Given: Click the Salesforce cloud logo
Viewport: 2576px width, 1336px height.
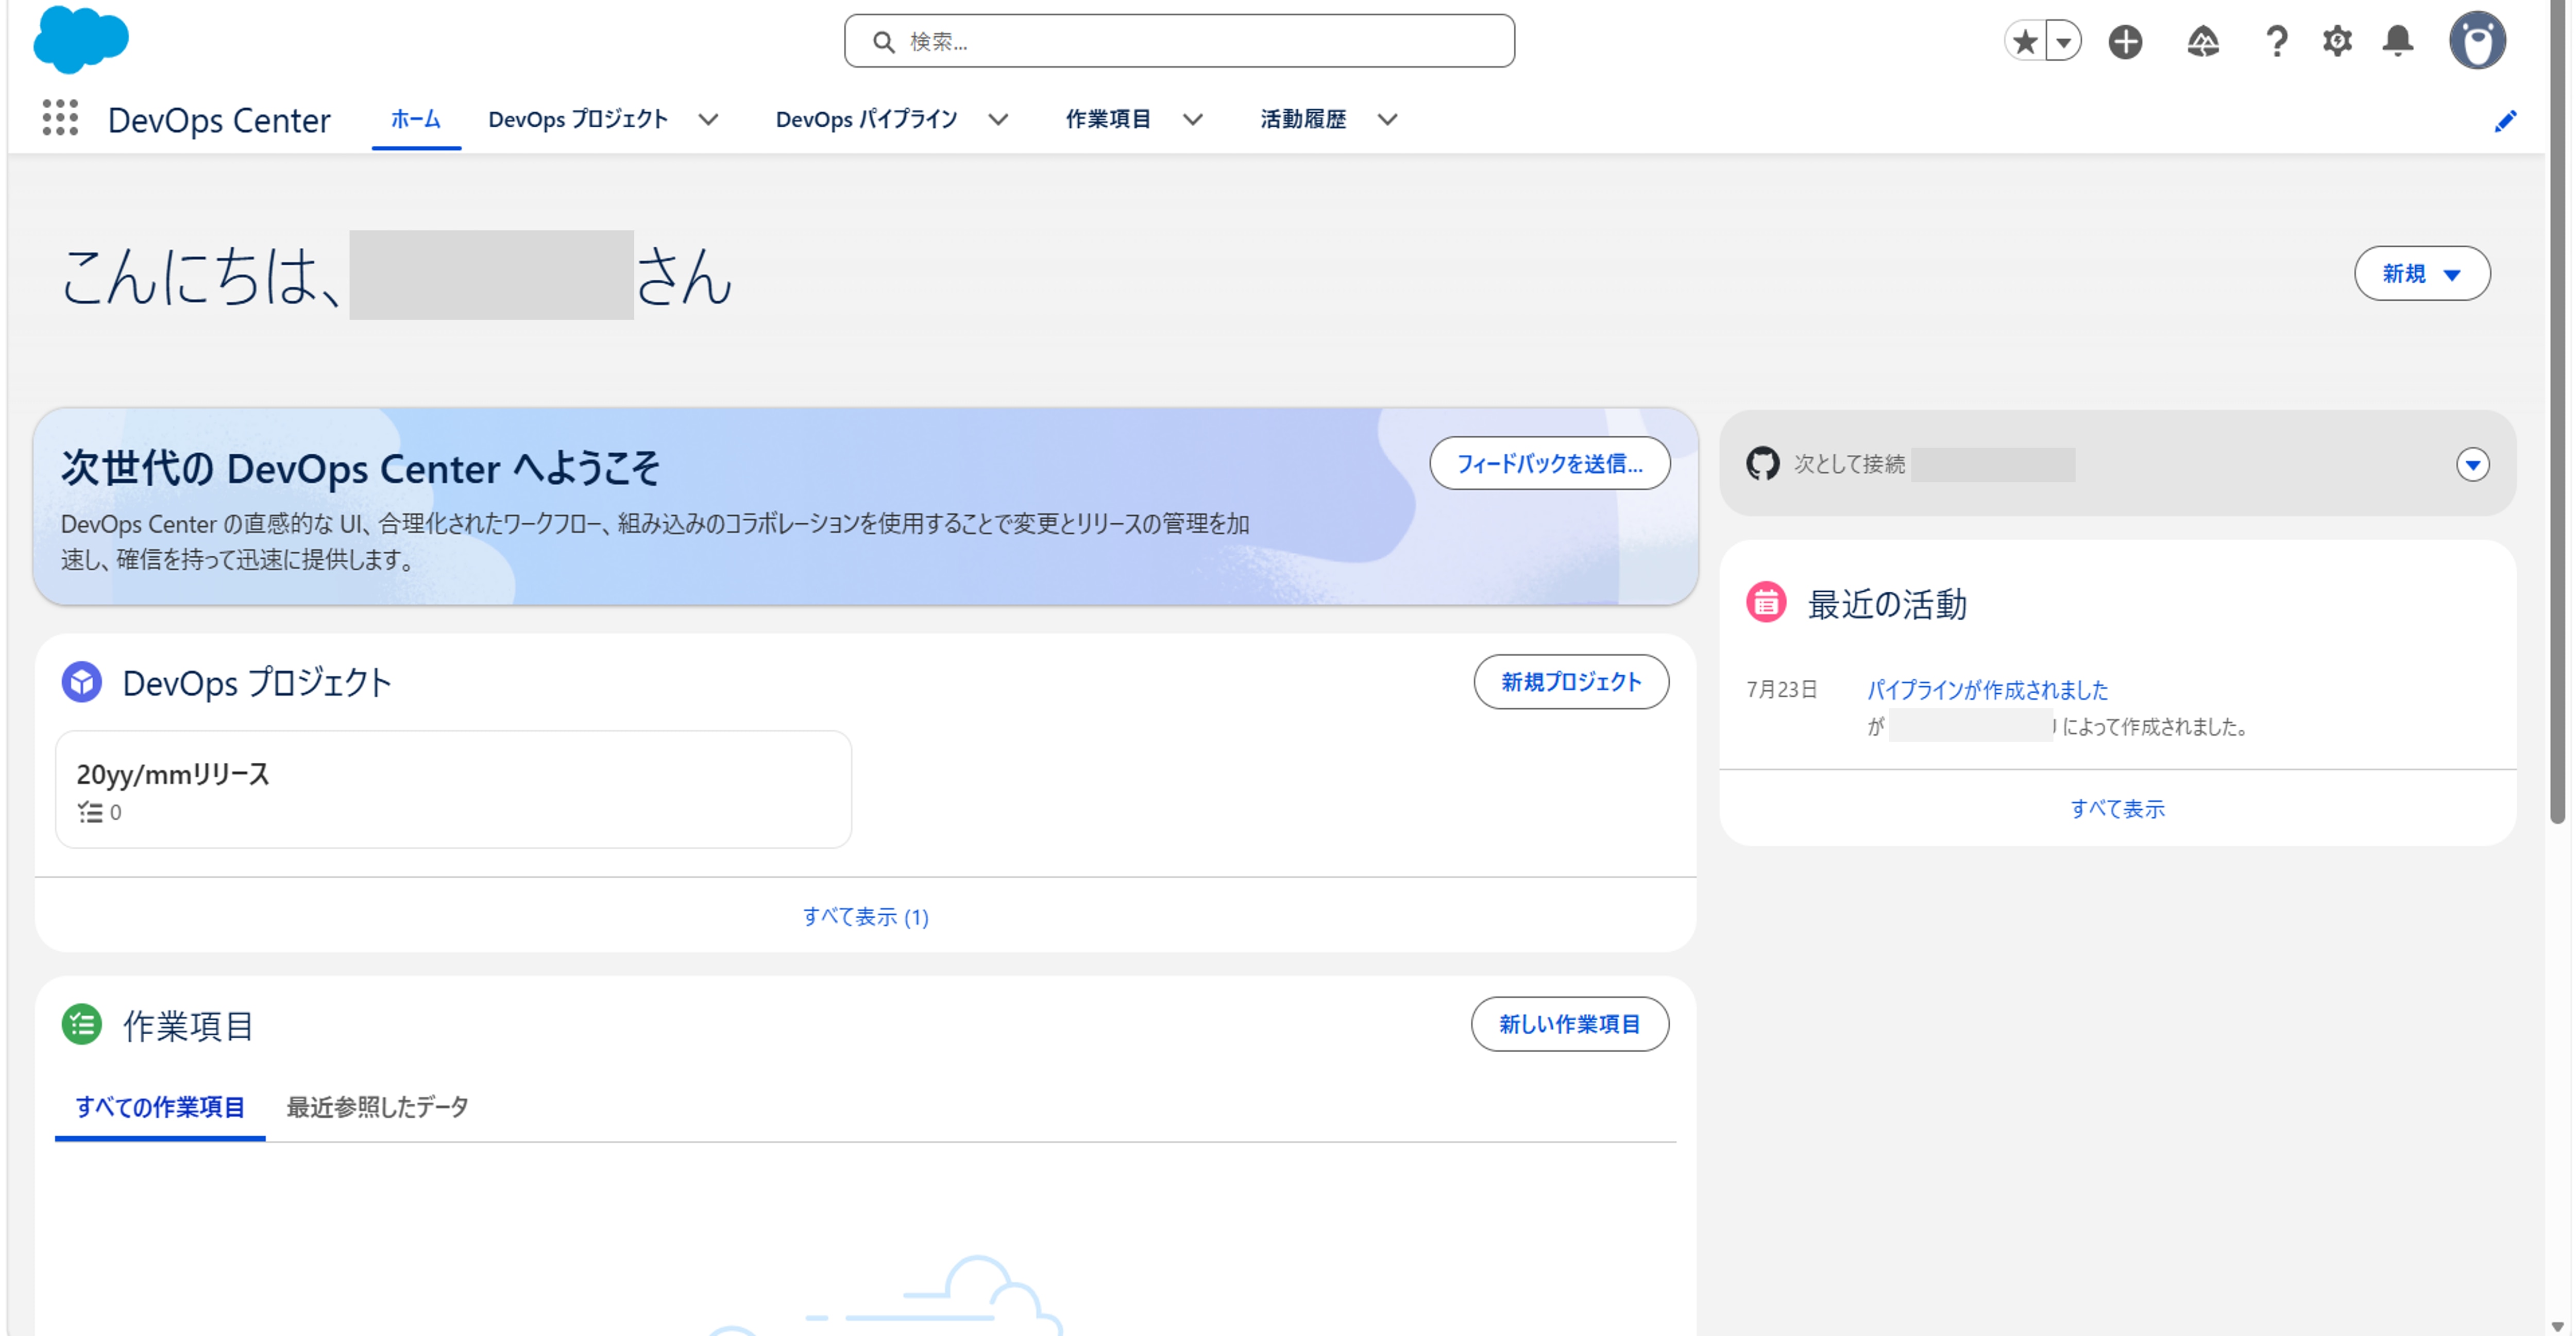Looking at the screenshot, I should [81, 40].
